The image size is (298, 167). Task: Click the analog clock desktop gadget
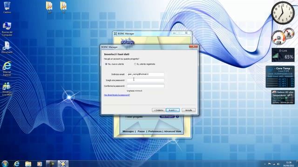[x=283, y=13]
